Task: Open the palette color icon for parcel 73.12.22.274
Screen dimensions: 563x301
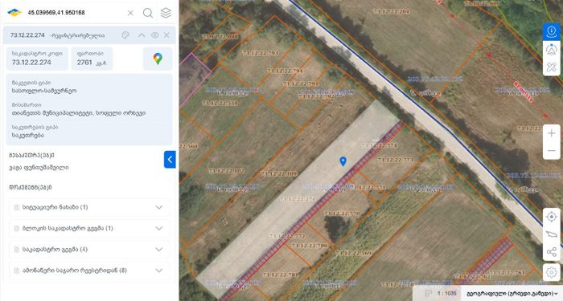Action: pos(125,35)
